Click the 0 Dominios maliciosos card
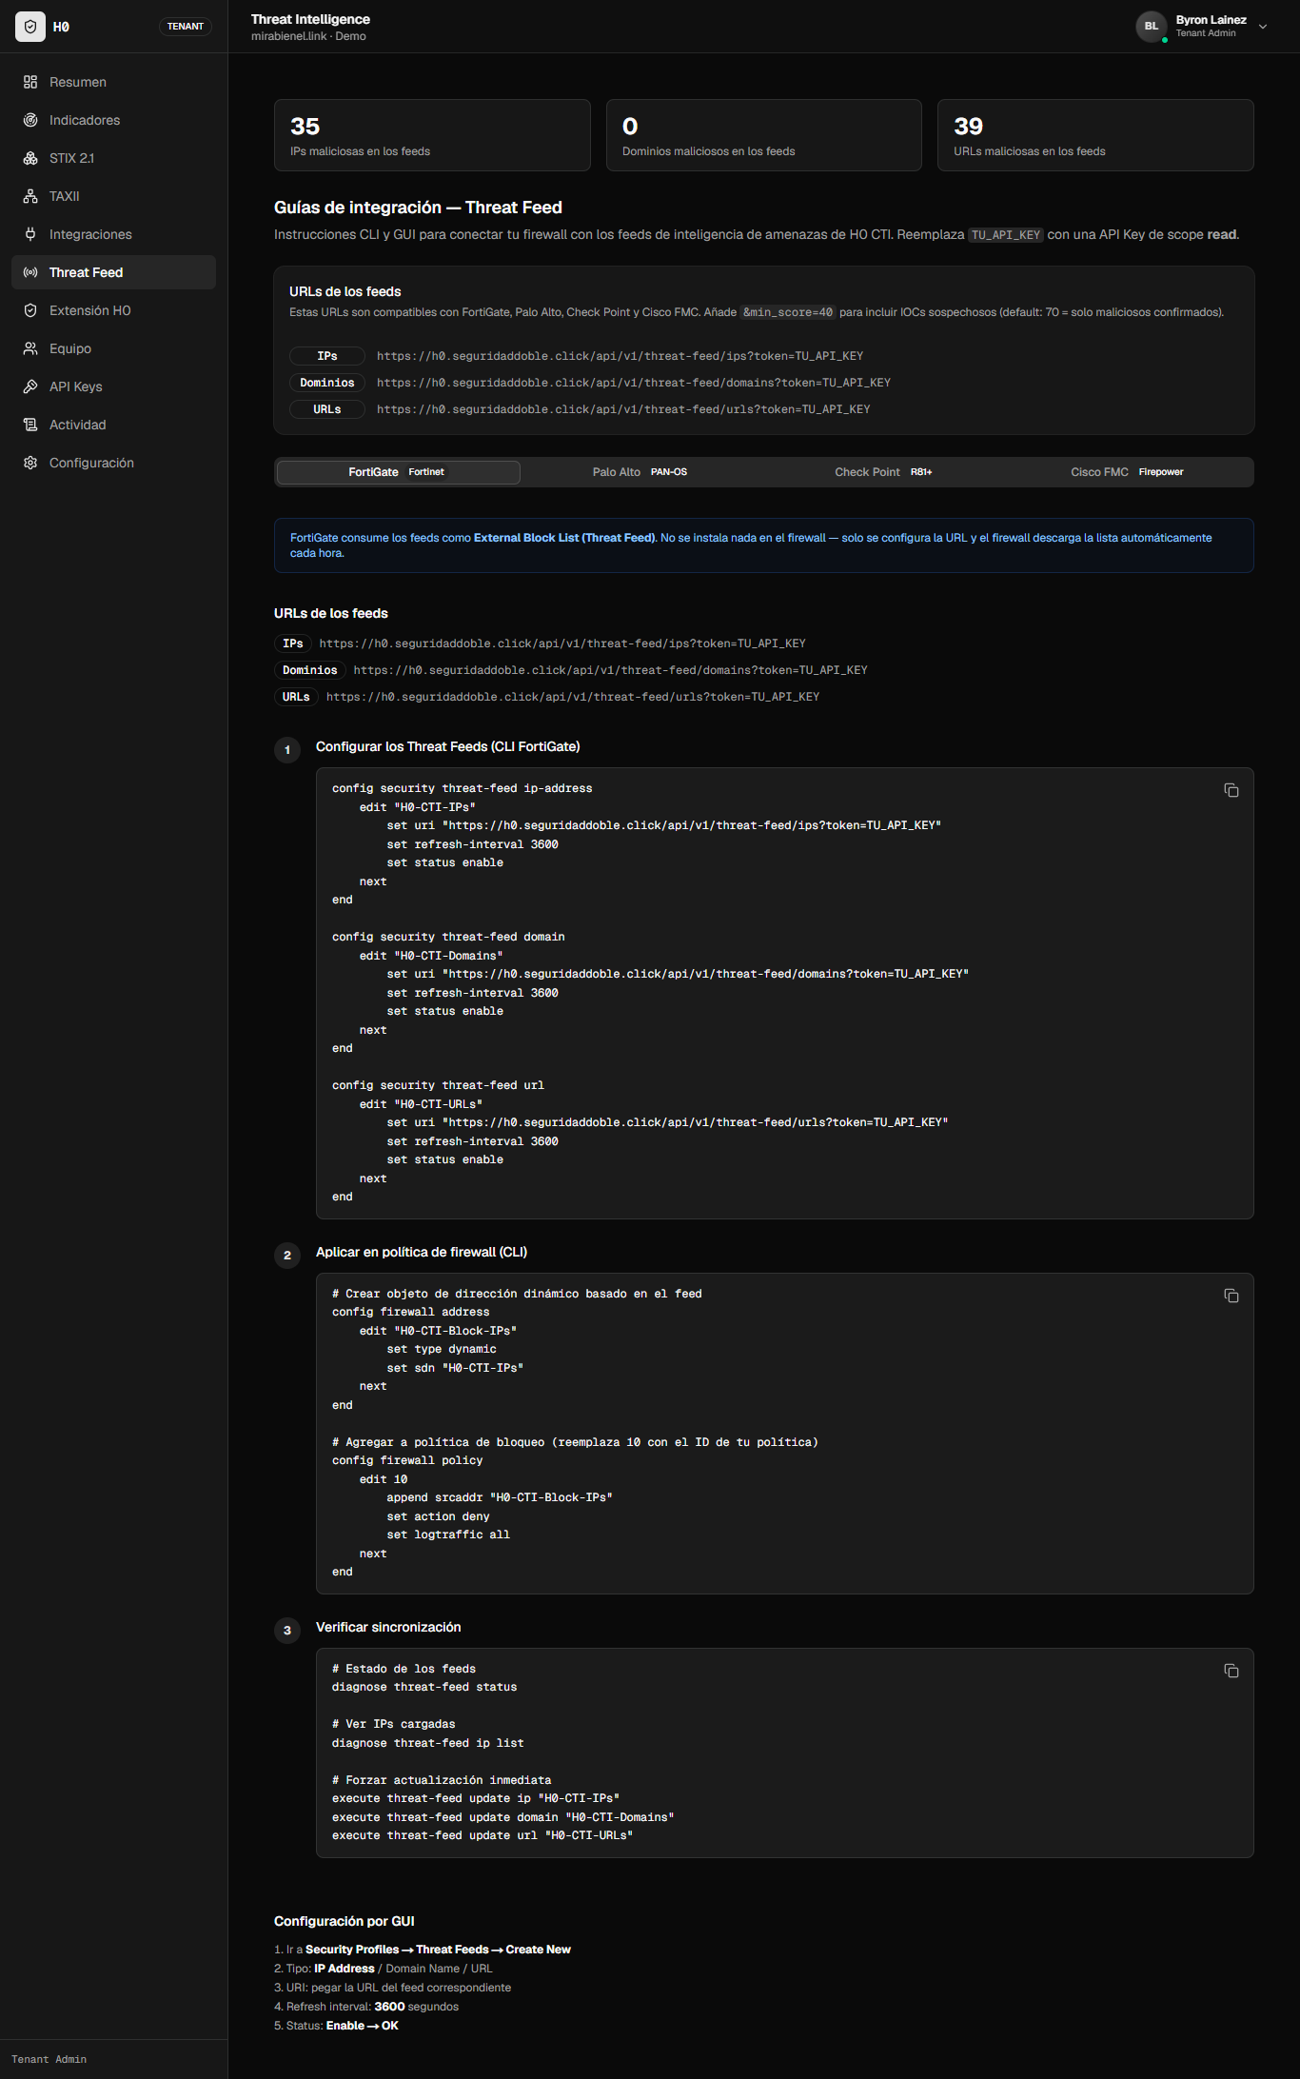The width and height of the screenshot is (1300, 2079). 764,135
